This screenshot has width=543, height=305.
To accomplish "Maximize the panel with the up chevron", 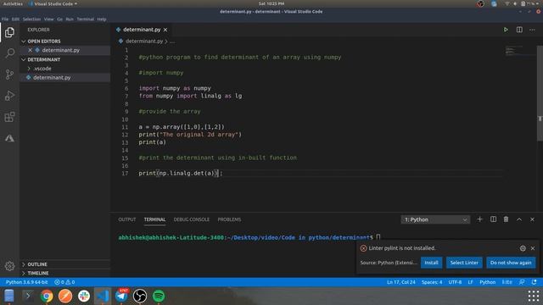I will pyautogui.click(x=519, y=219).
